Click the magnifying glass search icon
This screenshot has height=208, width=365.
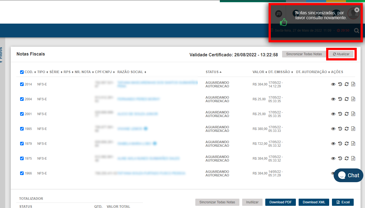(356, 31)
